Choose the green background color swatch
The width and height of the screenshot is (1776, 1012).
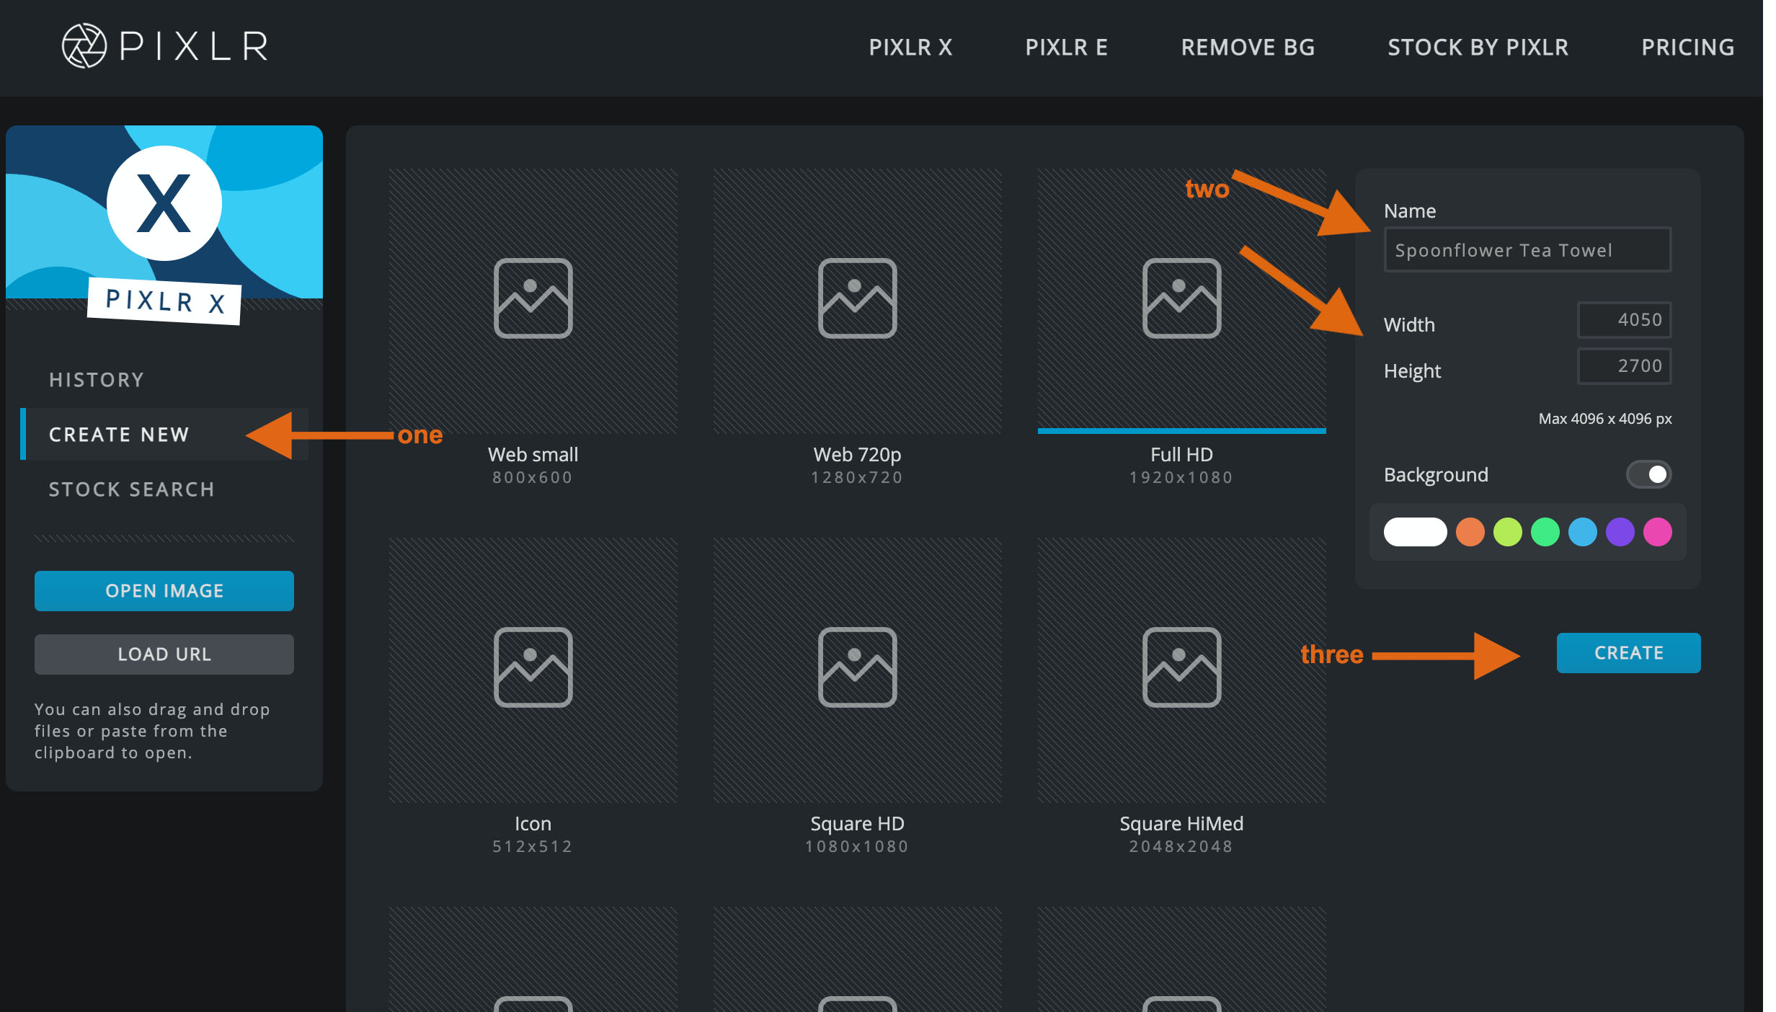coord(1545,532)
